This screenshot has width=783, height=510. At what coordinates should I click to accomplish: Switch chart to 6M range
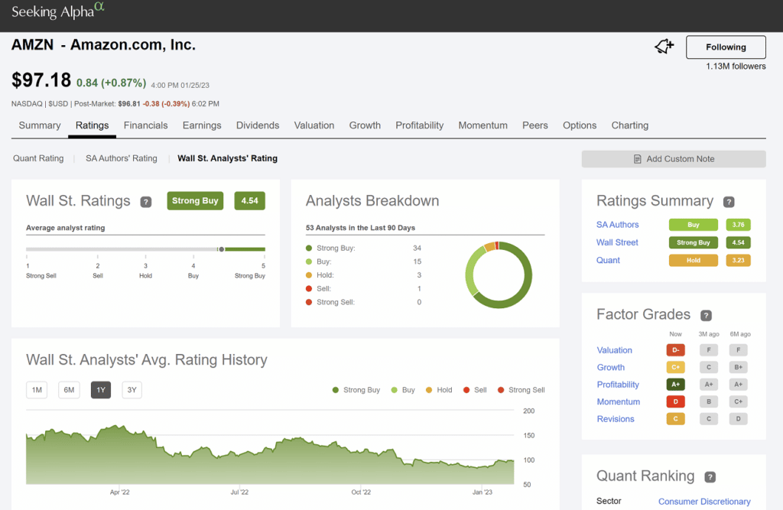[x=69, y=390]
